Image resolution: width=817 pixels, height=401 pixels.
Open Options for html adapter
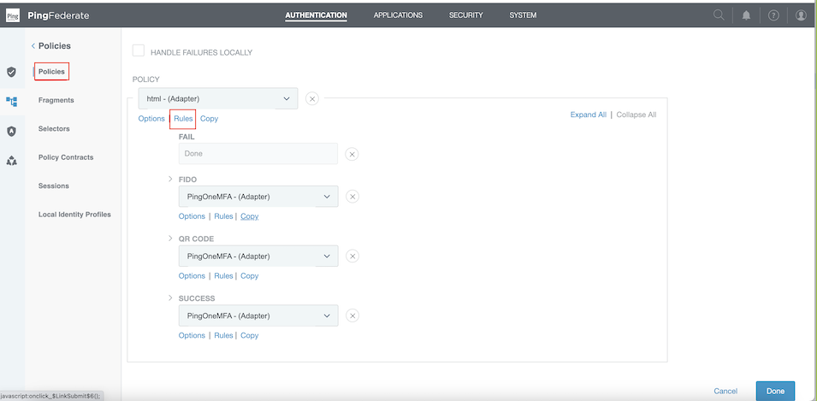pos(151,119)
